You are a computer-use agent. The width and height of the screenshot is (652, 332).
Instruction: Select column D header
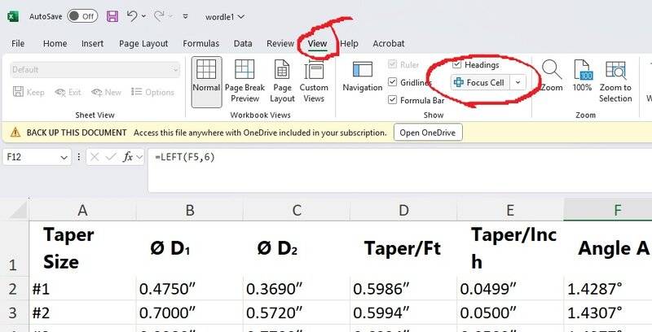(x=403, y=210)
